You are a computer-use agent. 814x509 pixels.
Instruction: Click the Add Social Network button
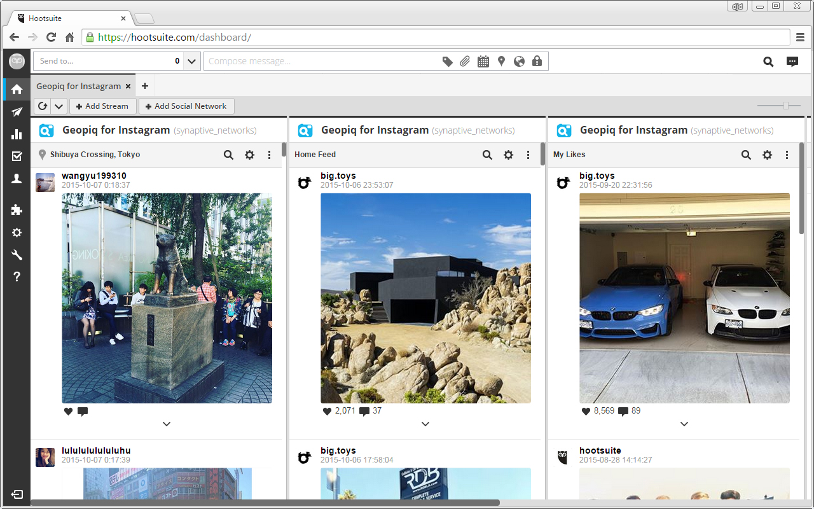point(186,106)
